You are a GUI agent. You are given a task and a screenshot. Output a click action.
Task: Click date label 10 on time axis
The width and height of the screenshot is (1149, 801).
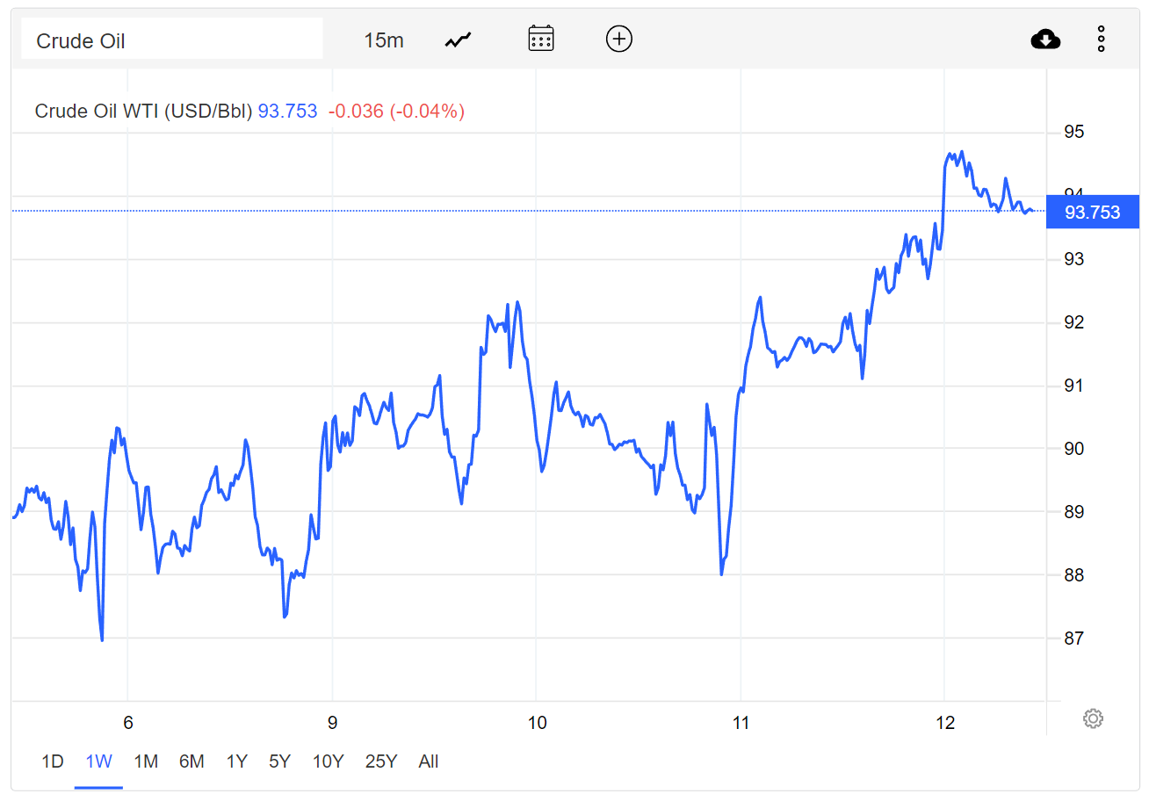click(x=537, y=724)
